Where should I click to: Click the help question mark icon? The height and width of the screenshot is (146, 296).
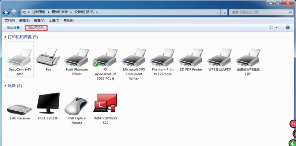tap(288, 28)
